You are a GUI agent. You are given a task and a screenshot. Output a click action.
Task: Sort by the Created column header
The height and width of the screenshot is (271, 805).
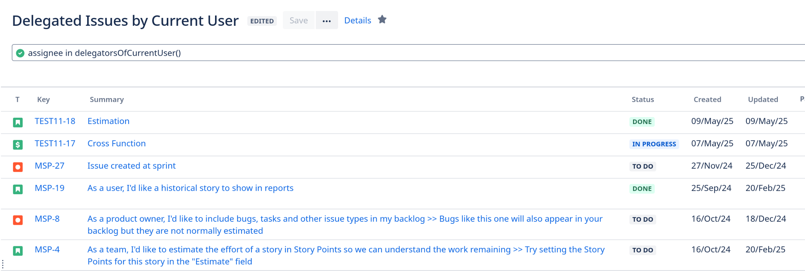point(707,100)
